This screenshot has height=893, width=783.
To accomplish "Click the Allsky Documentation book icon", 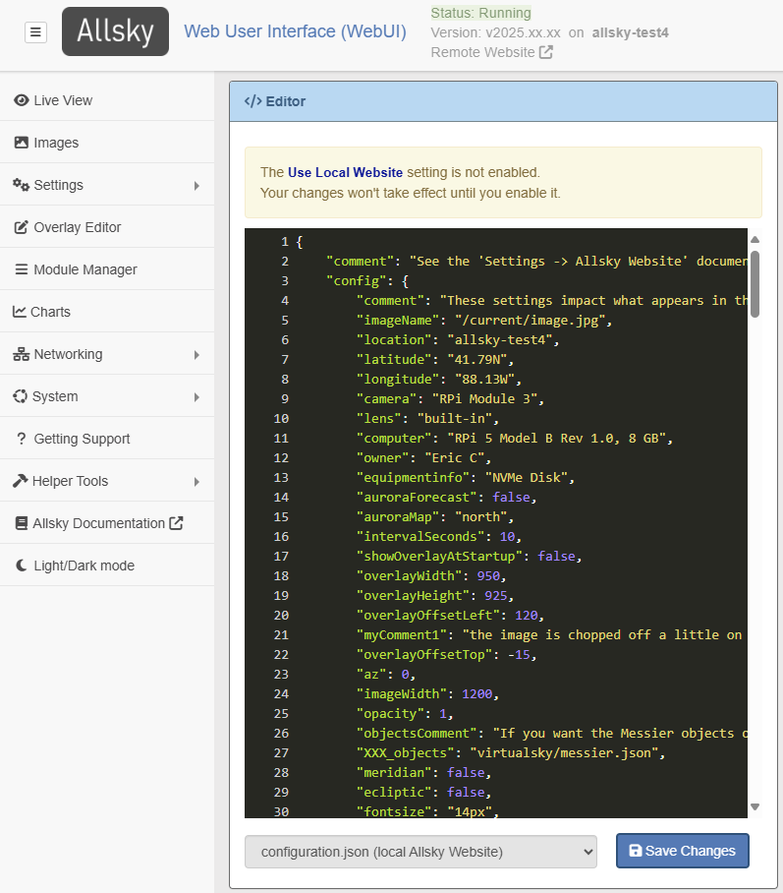I will tap(21, 523).
